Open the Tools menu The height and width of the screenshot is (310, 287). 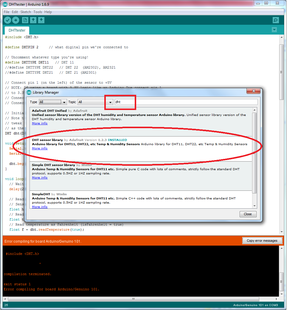[x=38, y=12]
